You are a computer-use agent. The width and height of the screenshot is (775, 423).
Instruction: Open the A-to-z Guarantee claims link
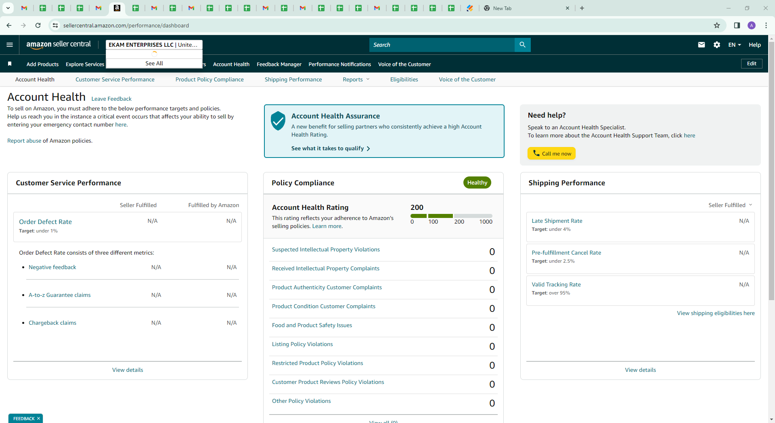(x=60, y=295)
